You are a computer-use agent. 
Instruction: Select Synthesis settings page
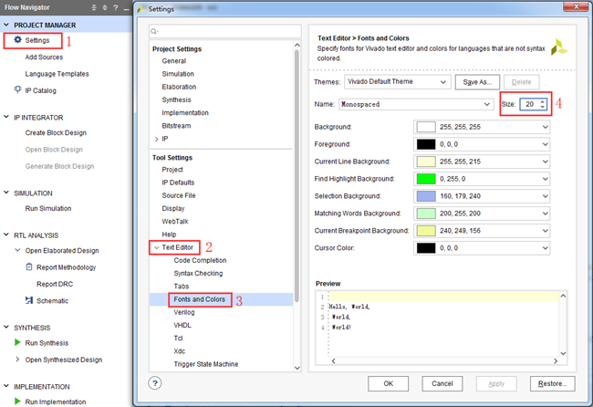176,99
